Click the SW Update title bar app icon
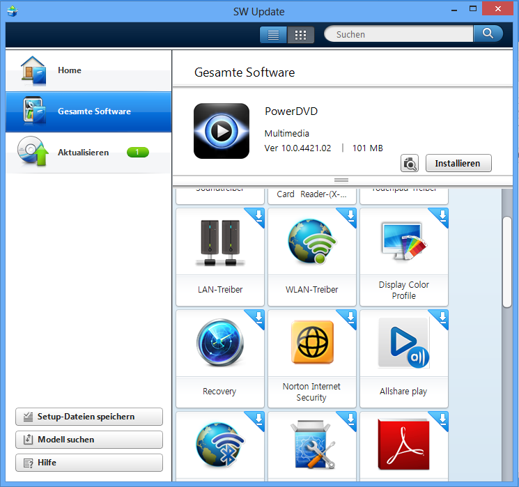The image size is (519, 487). coord(13,11)
